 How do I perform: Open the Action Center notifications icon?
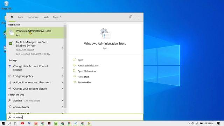point(218,123)
